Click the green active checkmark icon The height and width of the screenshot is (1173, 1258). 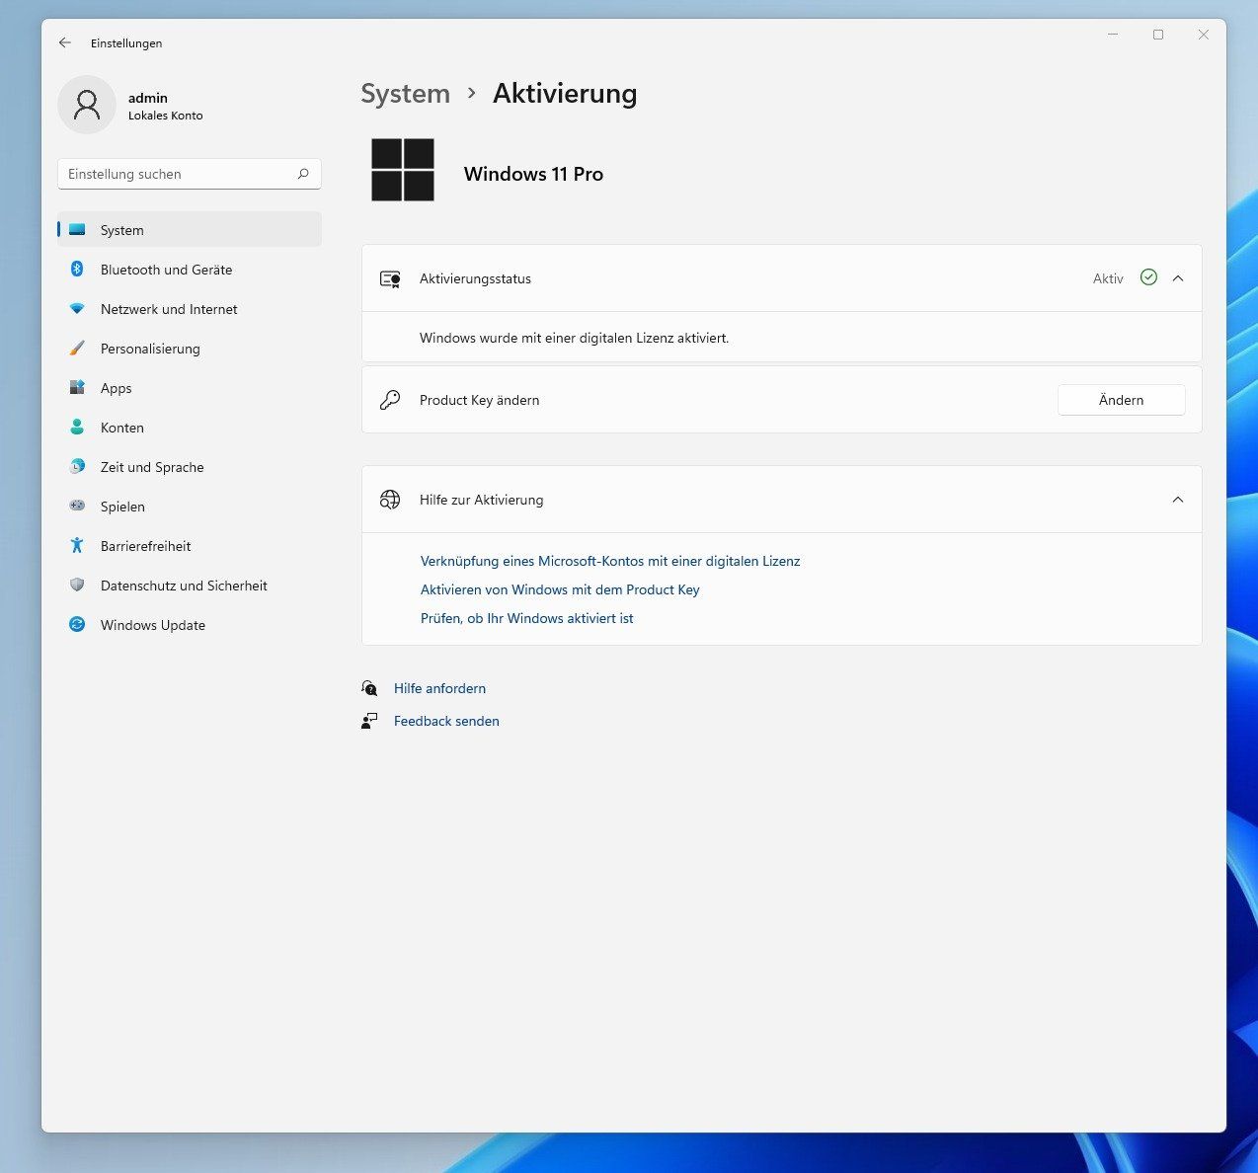tap(1148, 277)
